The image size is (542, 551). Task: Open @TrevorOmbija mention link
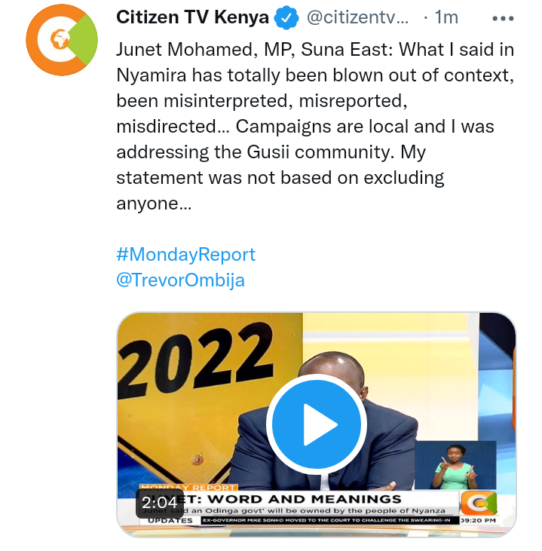181,280
